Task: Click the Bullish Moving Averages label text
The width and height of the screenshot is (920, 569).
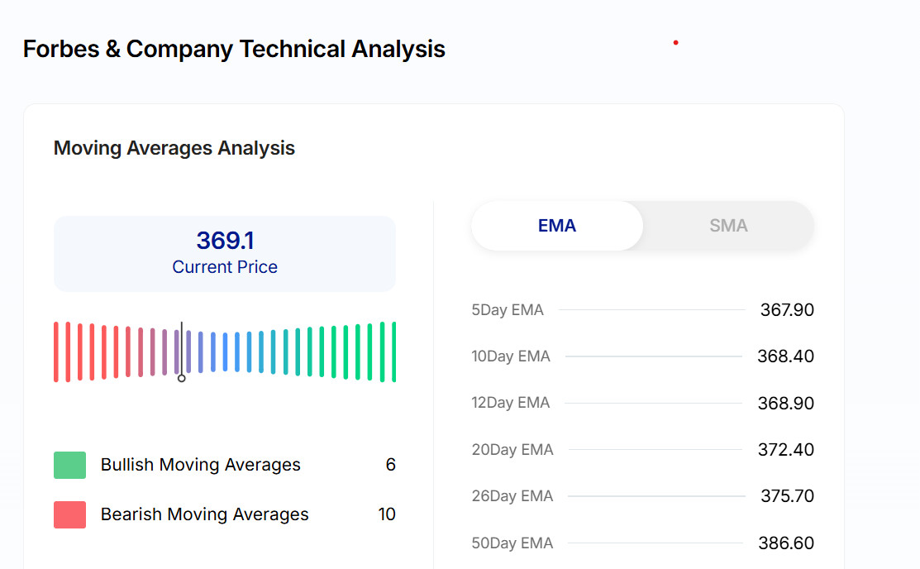Action: [x=201, y=465]
